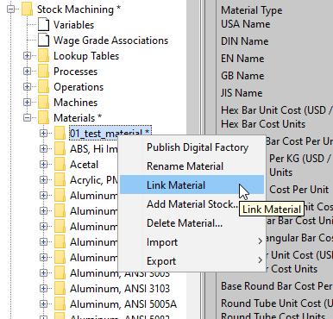Choose Add Material Stock menu entry
333x319 pixels.
click(192, 204)
